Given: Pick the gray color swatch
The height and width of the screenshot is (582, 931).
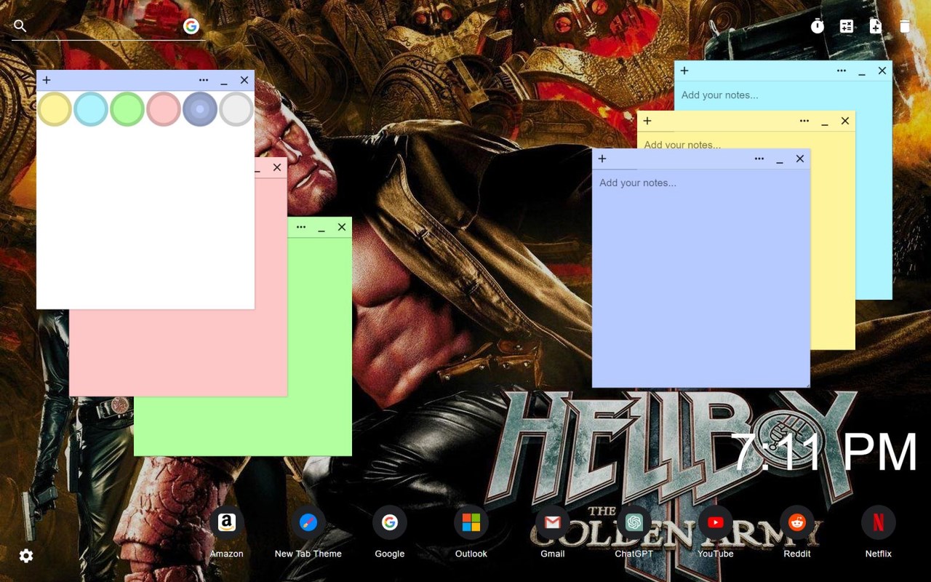Looking at the screenshot, I should coord(236,109).
